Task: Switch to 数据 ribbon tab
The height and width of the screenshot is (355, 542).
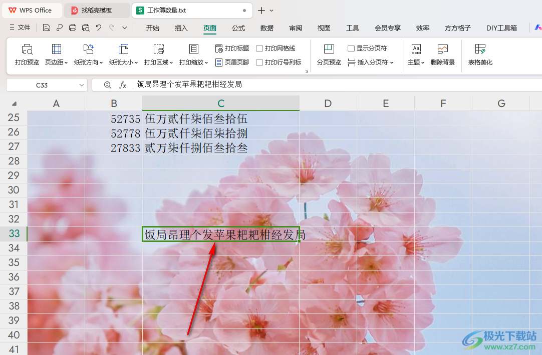Action: point(267,28)
